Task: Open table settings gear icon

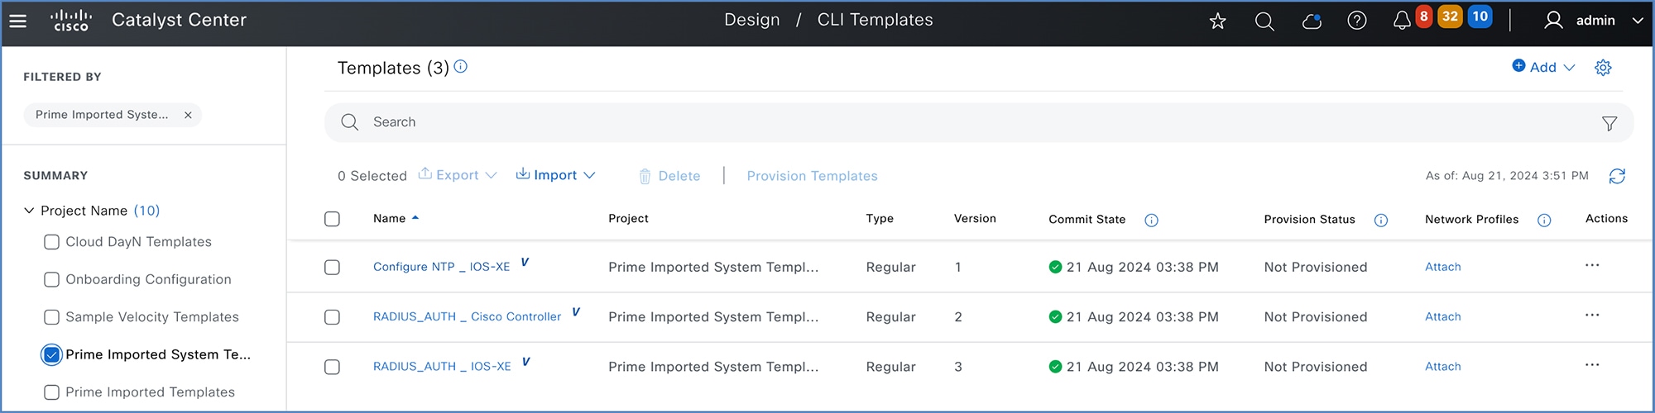Action: coord(1603,68)
